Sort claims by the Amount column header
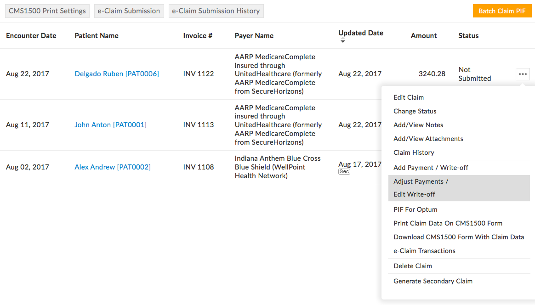535x305 pixels. (x=423, y=35)
